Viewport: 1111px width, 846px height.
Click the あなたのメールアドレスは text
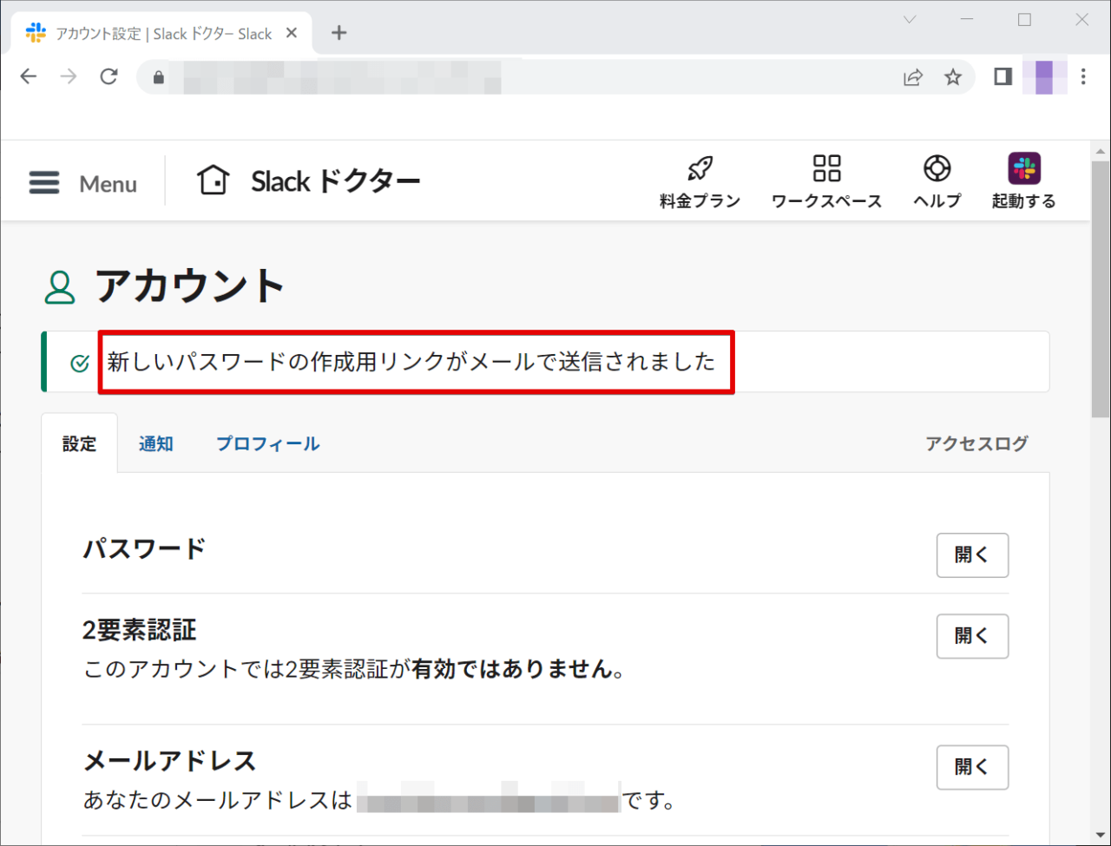click(217, 800)
